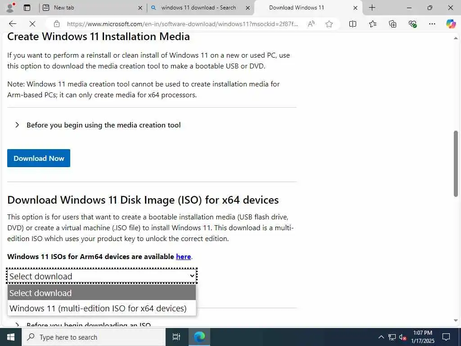Stop loading the page
Image resolution: width=461 pixels, height=346 pixels.
click(32, 24)
